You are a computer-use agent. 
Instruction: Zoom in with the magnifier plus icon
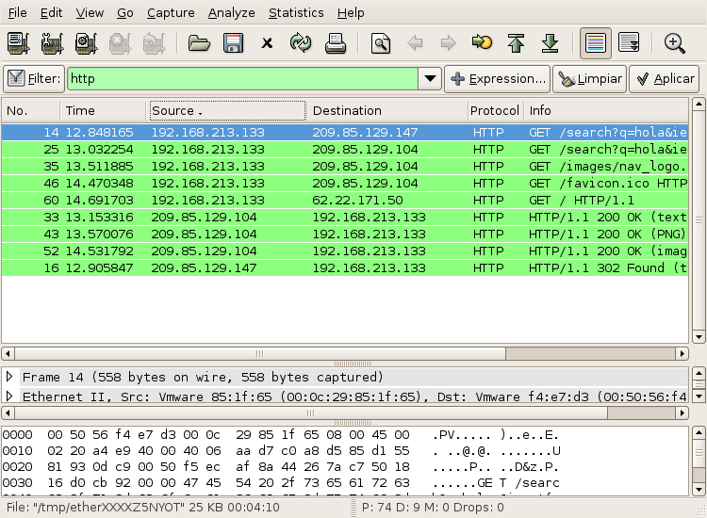(675, 43)
